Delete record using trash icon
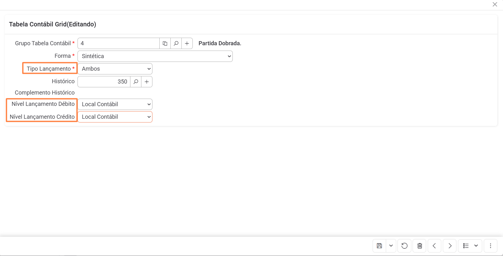Viewport: 503px width, 256px height. [420, 246]
